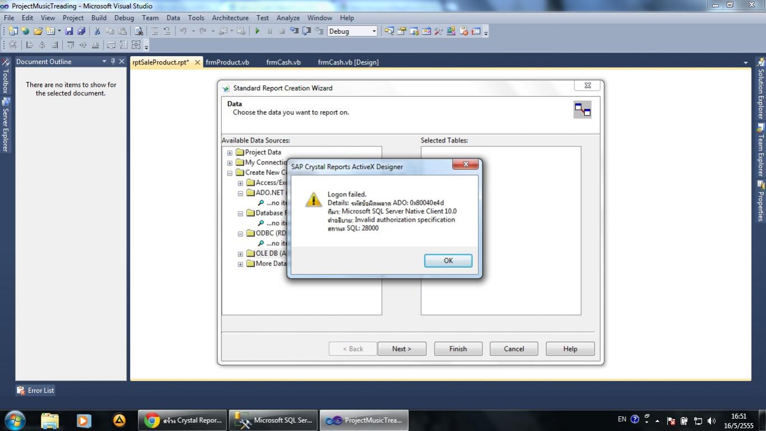Click the Cut scissors icon
766x431 pixels.
tap(97, 31)
